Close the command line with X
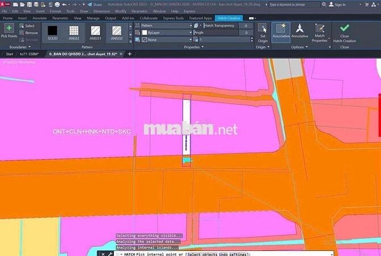 tap(103, 254)
